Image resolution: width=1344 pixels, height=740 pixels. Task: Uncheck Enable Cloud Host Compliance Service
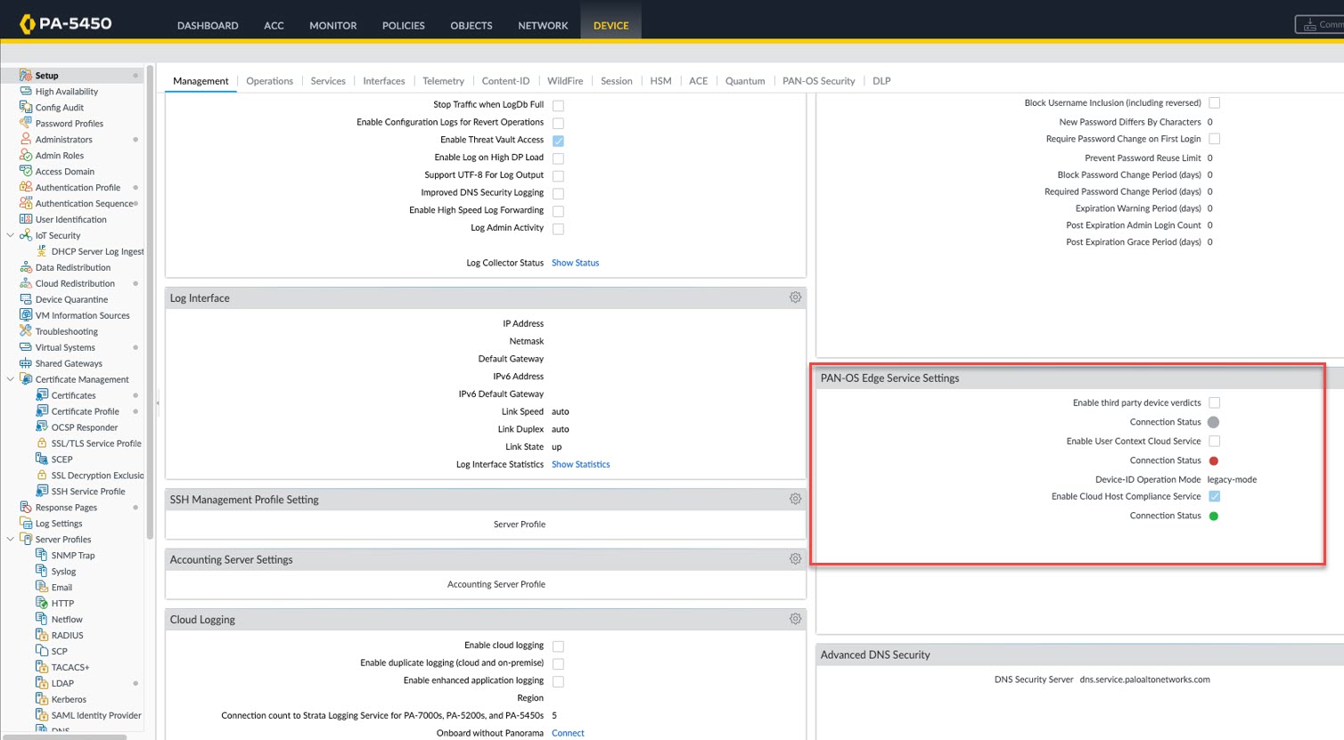pos(1214,497)
